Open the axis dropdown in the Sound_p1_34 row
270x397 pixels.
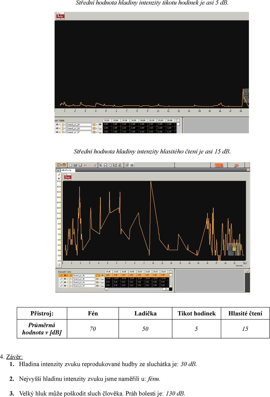tap(70, 282)
